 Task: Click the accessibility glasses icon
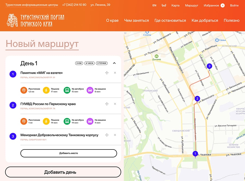point(164,5)
